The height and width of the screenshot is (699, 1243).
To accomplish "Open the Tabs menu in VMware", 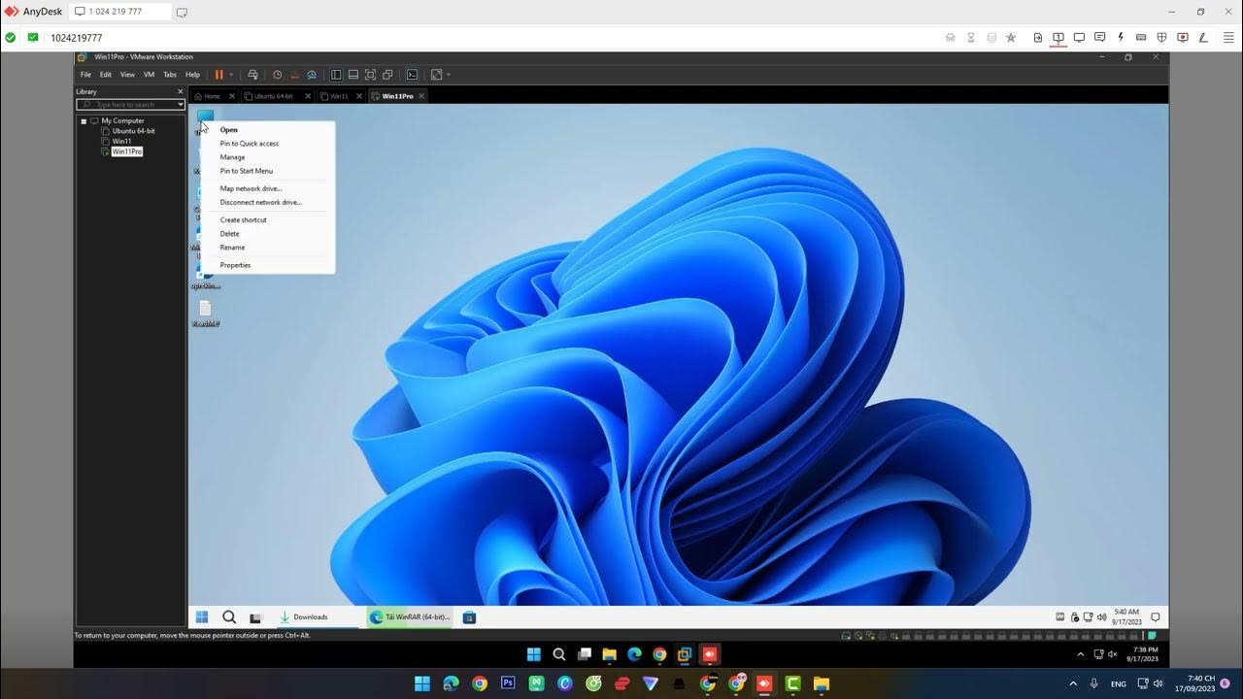I will (x=169, y=75).
